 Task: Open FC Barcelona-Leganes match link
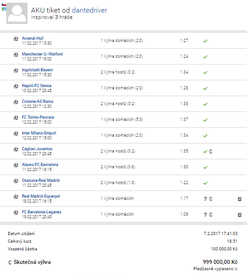[x=42, y=212]
